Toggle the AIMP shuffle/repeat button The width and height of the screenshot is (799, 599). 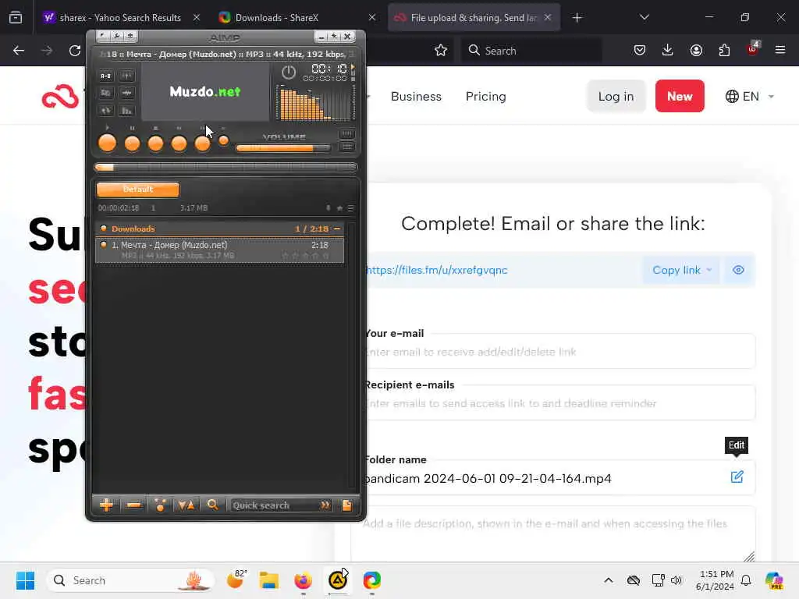click(x=105, y=110)
